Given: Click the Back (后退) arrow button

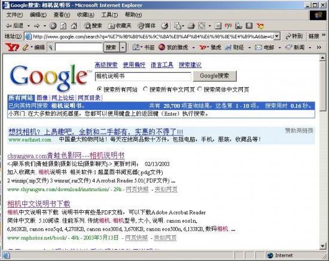Looking at the screenshot, I should click(15, 26).
